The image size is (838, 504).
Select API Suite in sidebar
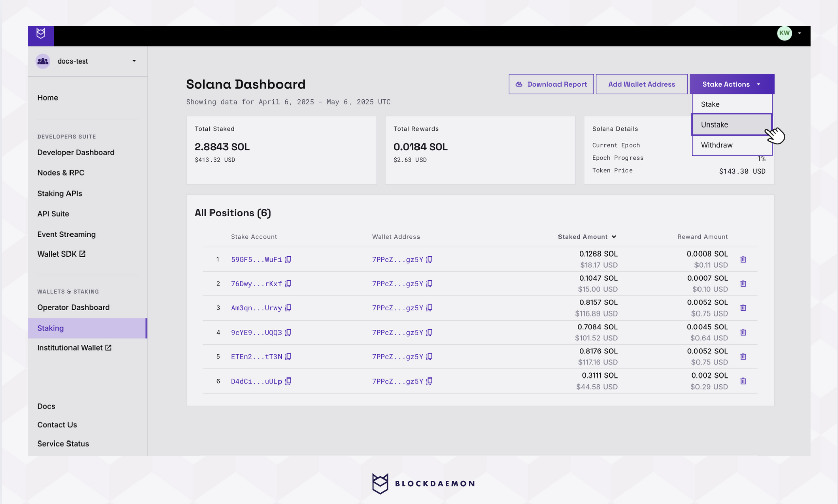[53, 214]
